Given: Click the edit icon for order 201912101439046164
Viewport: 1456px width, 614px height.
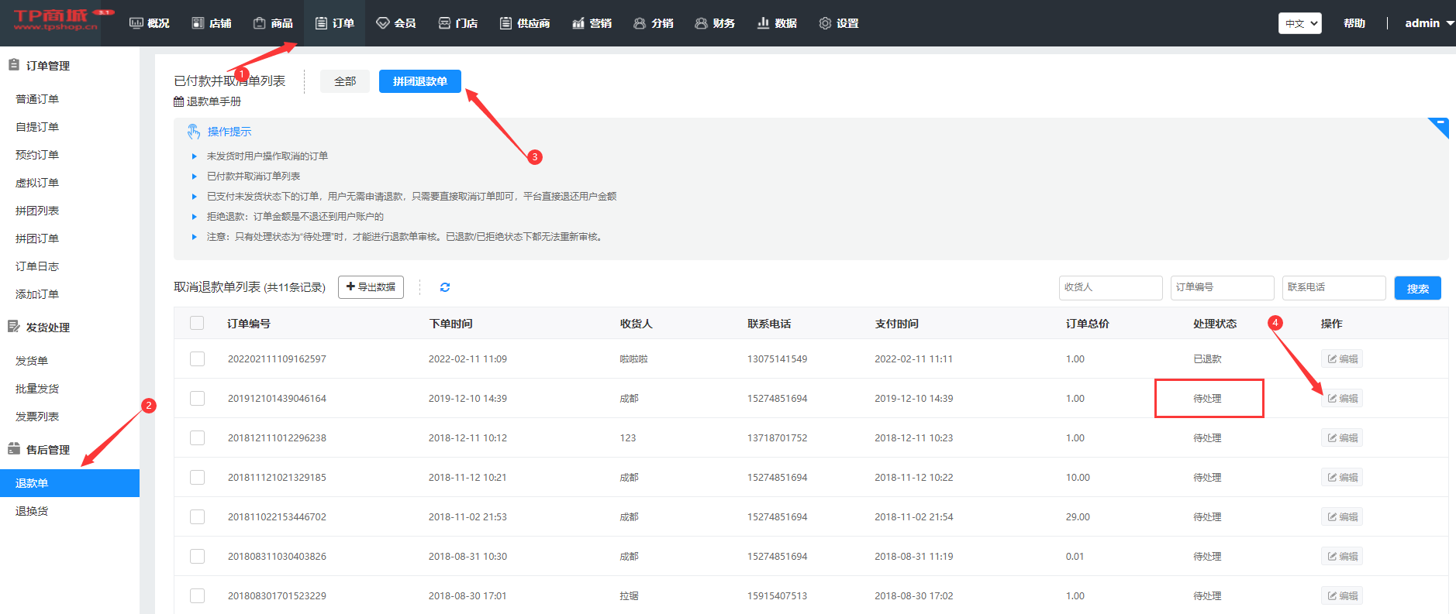Looking at the screenshot, I should click(x=1341, y=399).
